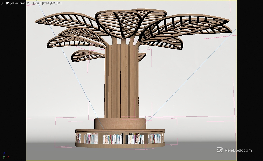Open the [+] viewport general menu
The image size is (263, 161).
(3, 3)
